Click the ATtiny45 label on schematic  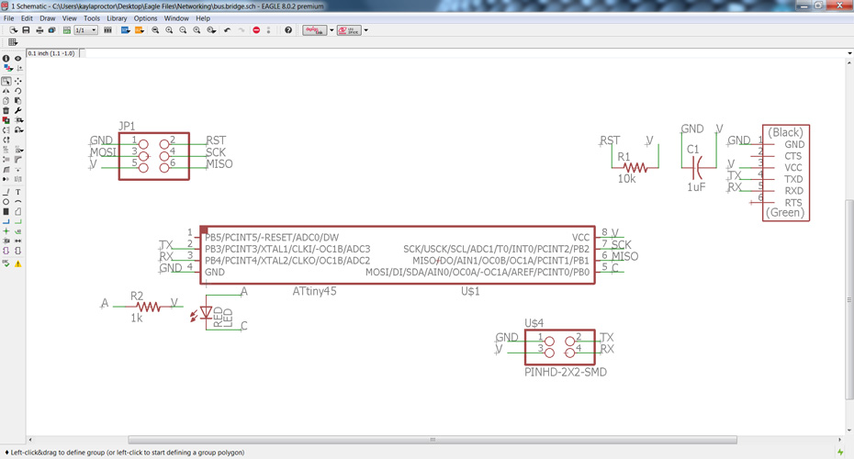pos(314,291)
